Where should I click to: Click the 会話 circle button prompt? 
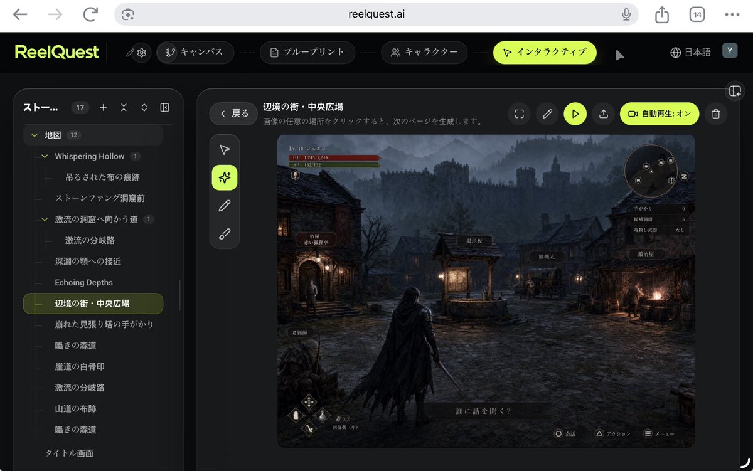pyautogui.click(x=565, y=433)
